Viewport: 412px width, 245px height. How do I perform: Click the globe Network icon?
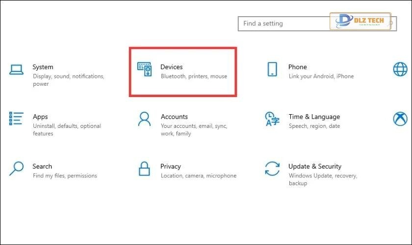click(400, 69)
